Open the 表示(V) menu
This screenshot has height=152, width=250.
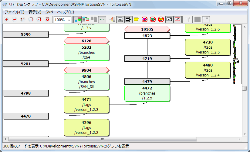coord(35,12)
